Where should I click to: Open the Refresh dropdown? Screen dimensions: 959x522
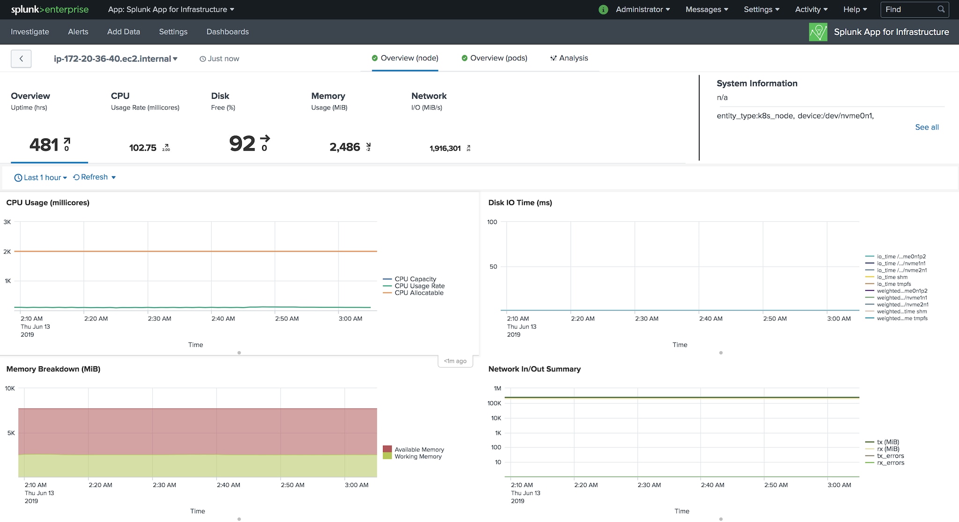[95, 177]
